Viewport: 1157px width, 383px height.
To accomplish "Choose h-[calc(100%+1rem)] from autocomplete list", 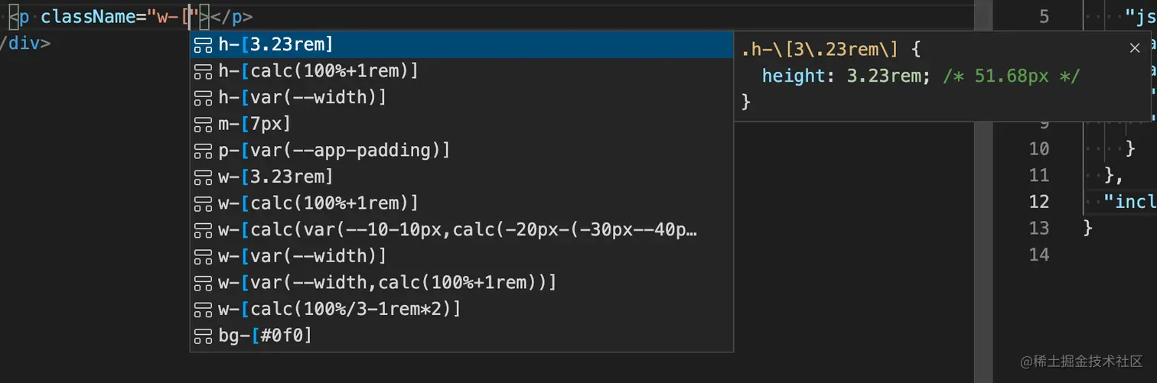I will [x=318, y=71].
